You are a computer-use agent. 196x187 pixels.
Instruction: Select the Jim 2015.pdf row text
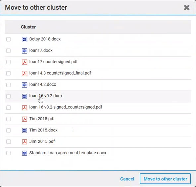42,141
